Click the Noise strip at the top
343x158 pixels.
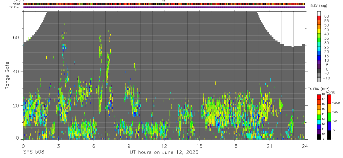pyautogui.click(x=164, y=4)
